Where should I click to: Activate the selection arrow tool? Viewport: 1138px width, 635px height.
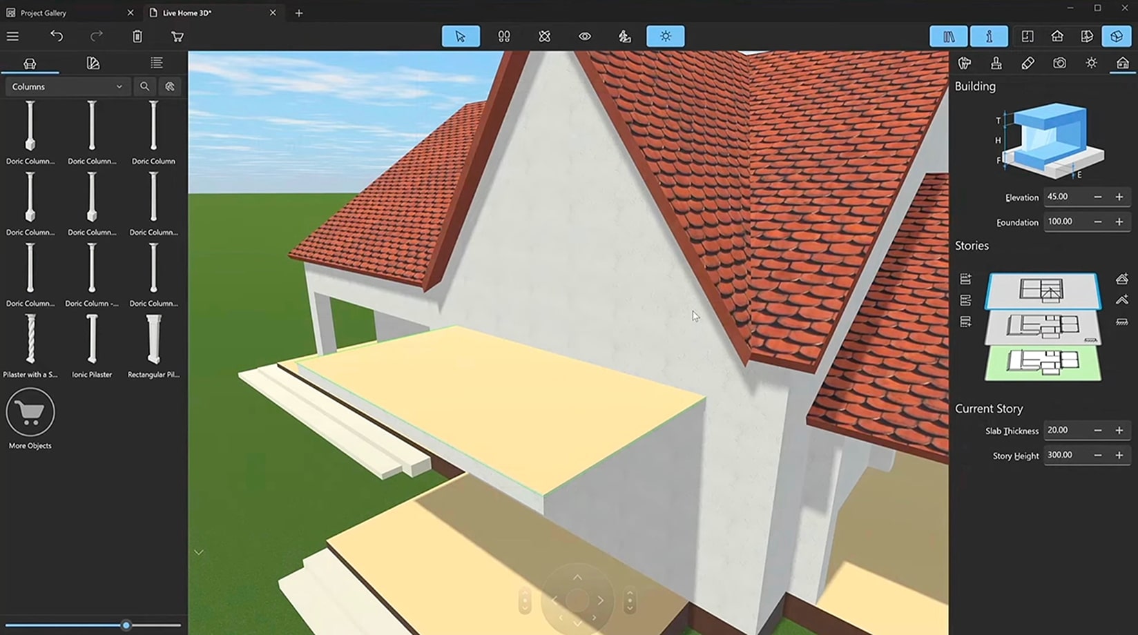(x=461, y=36)
